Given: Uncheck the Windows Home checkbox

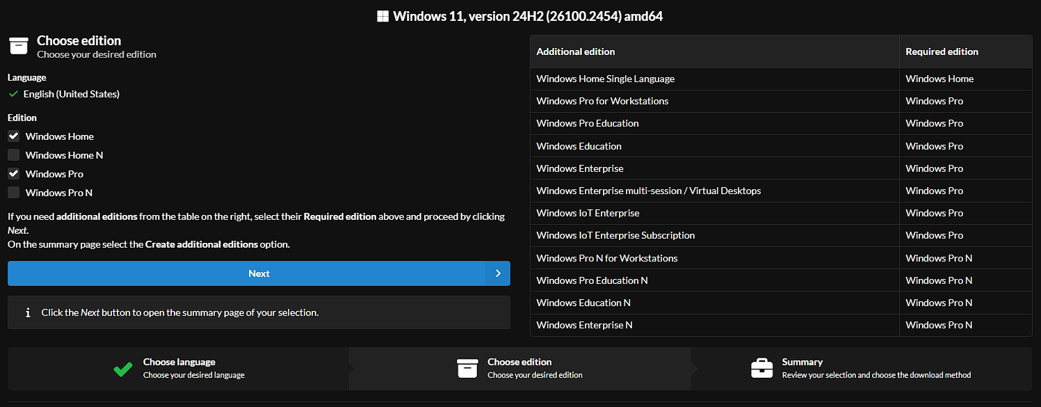Looking at the screenshot, I should [14, 136].
